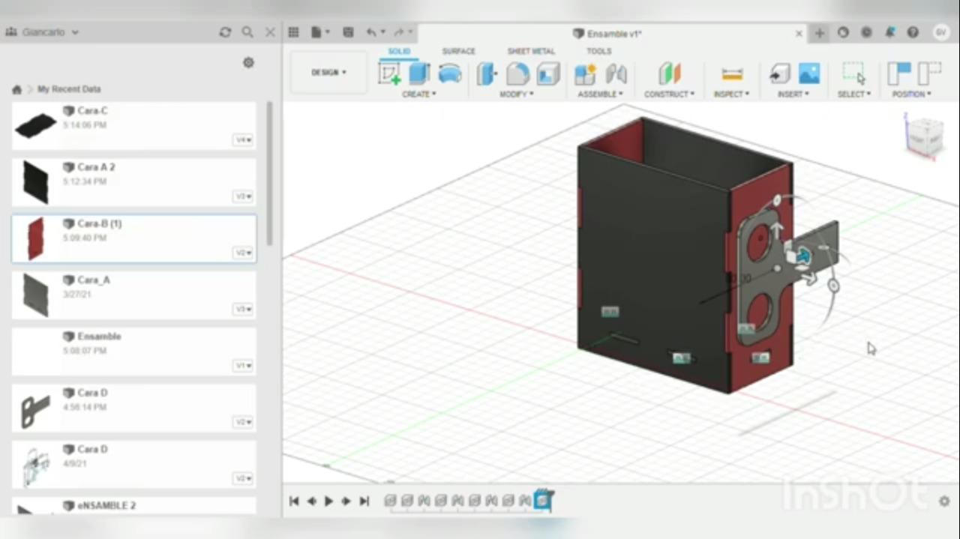Toggle the data panel grid icon

[x=293, y=32]
